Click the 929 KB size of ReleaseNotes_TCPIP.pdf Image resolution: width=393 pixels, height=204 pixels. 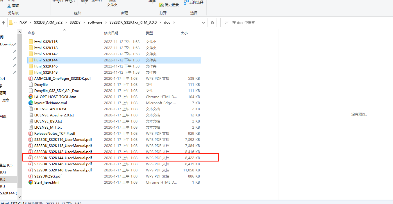click(x=194, y=133)
